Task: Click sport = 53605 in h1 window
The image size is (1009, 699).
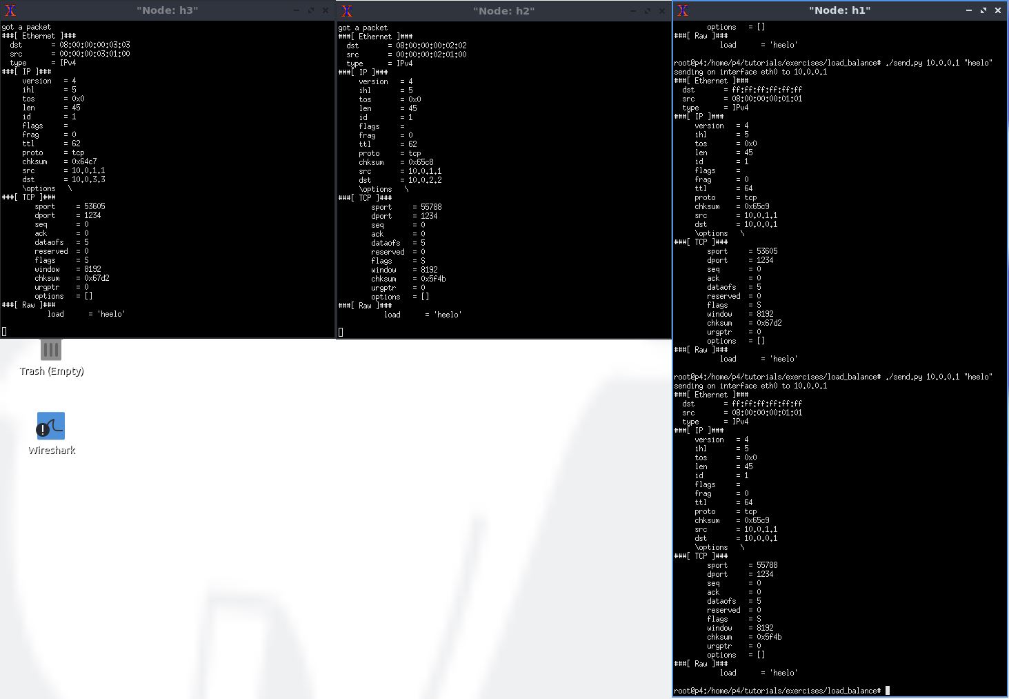Action: (742, 251)
